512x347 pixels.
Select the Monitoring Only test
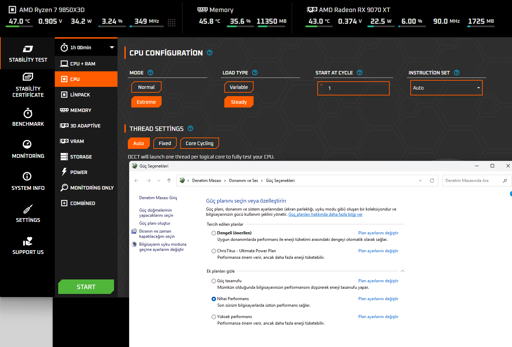pos(86,188)
